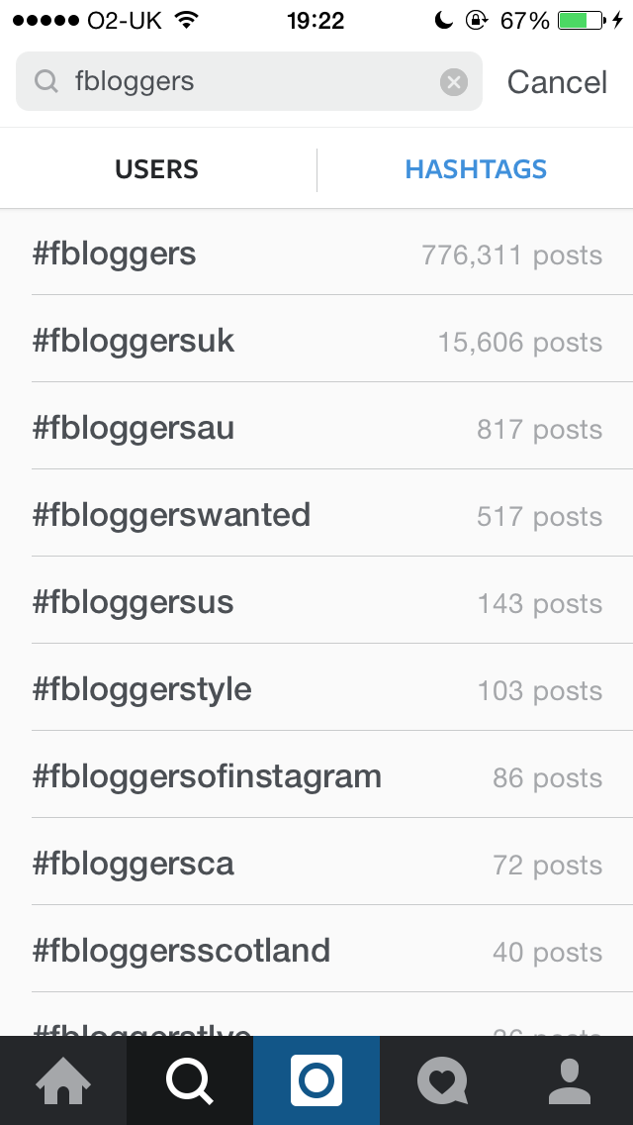
Task: Clear search text with the X icon
Action: (x=454, y=82)
